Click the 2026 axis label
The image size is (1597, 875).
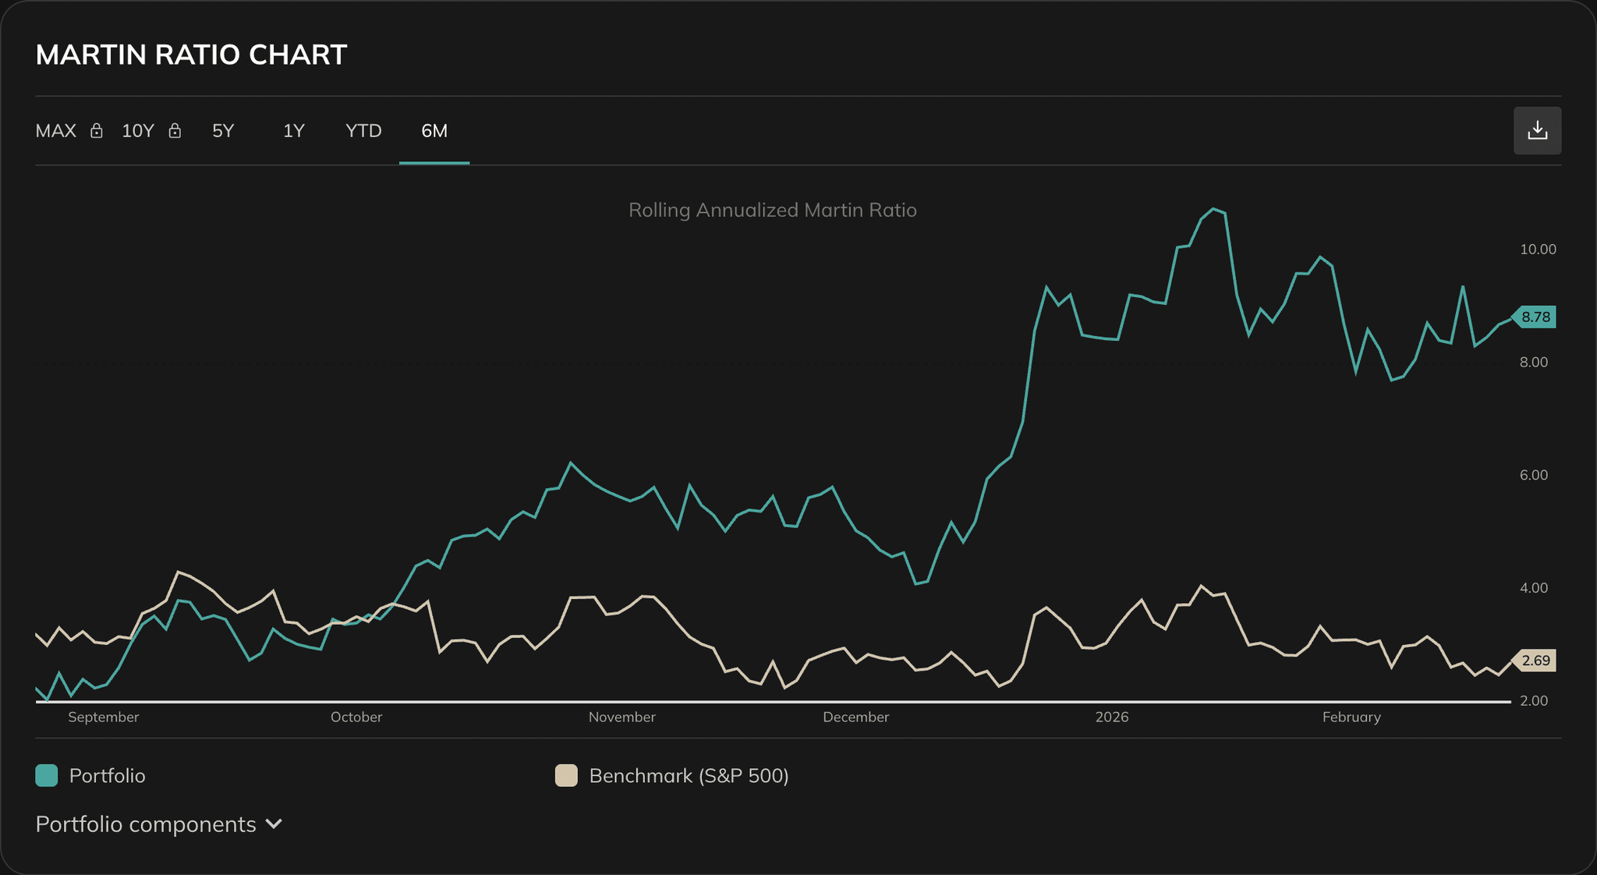click(x=1113, y=717)
